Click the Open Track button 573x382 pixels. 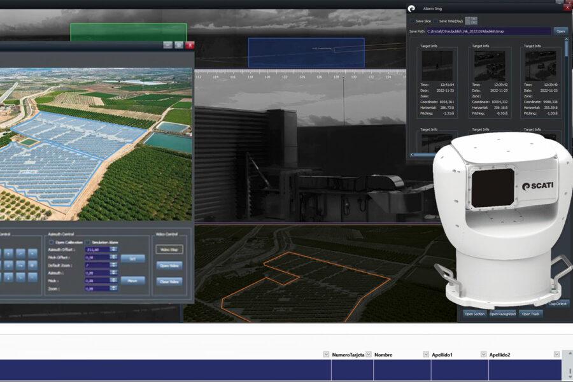[530, 314]
